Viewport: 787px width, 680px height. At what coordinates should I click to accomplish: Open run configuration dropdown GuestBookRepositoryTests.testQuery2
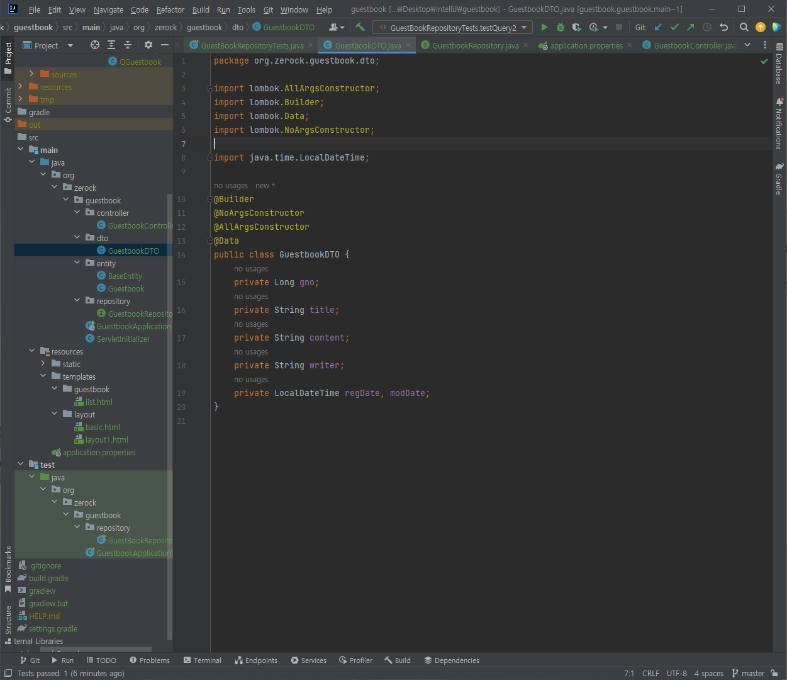click(x=453, y=27)
